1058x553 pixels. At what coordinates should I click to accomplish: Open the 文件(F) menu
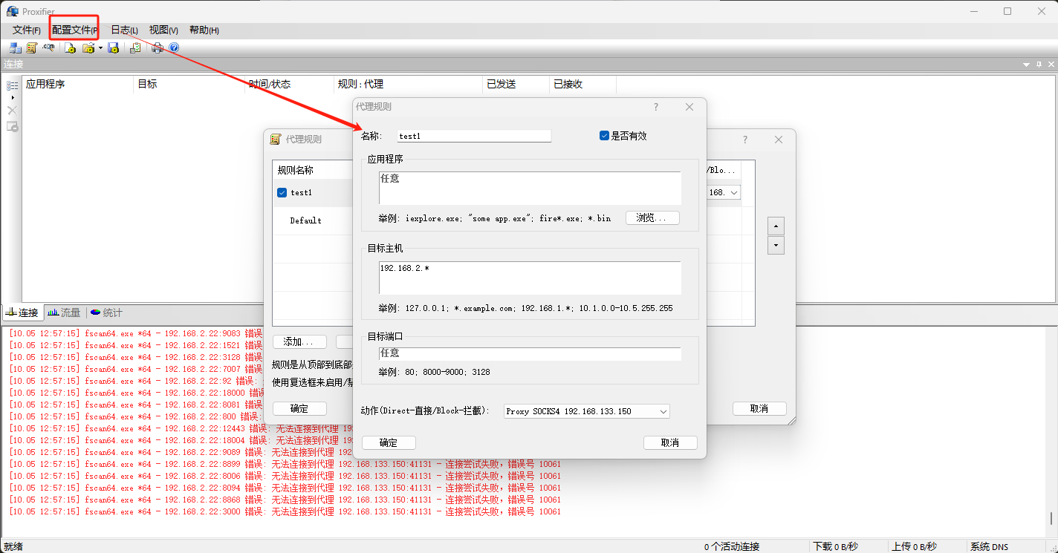pyautogui.click(x=27, y=30)
